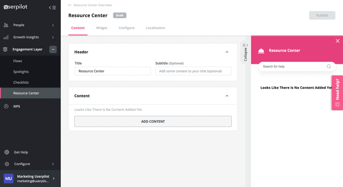Screen dimensions: 343x187
Task: Switch to the Widget tab
Action: pos(102,28)
